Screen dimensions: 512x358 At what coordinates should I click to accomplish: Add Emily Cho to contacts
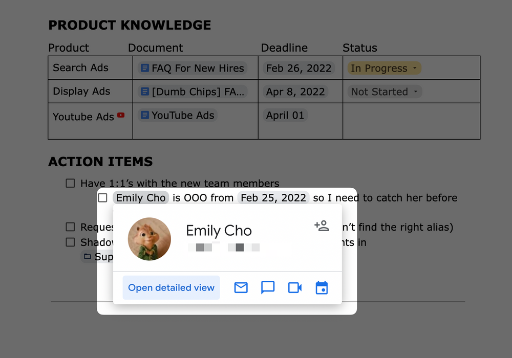click(322, 225)
